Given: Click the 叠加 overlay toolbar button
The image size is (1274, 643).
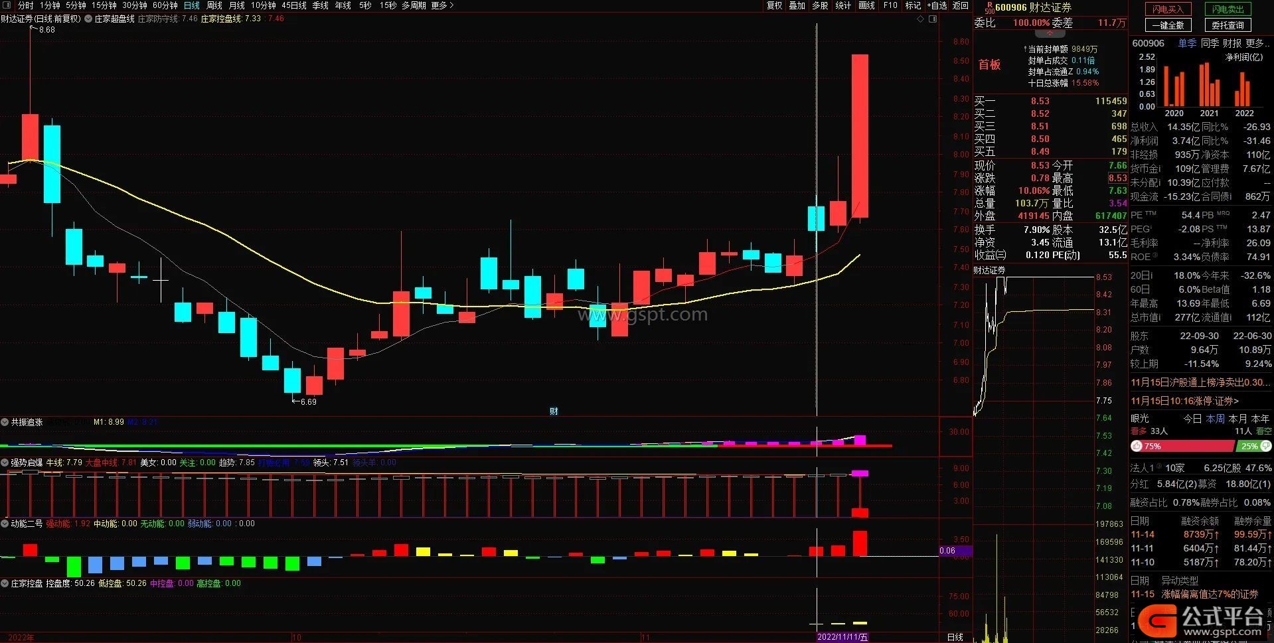Looking at the screenshot, I should click(797, 5).
